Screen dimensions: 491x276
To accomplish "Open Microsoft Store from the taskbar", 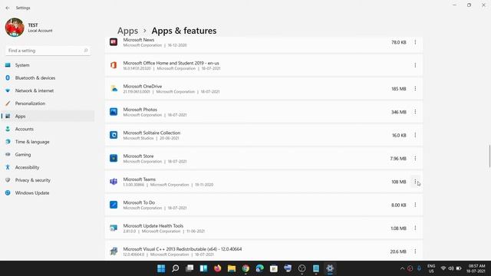I will 274,268.
